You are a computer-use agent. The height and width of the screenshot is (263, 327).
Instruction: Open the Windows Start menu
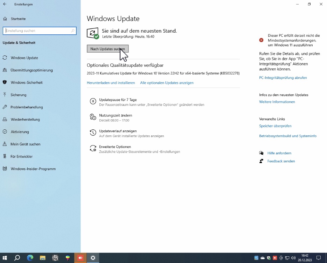pyautogui.click(x=5, y=258)
